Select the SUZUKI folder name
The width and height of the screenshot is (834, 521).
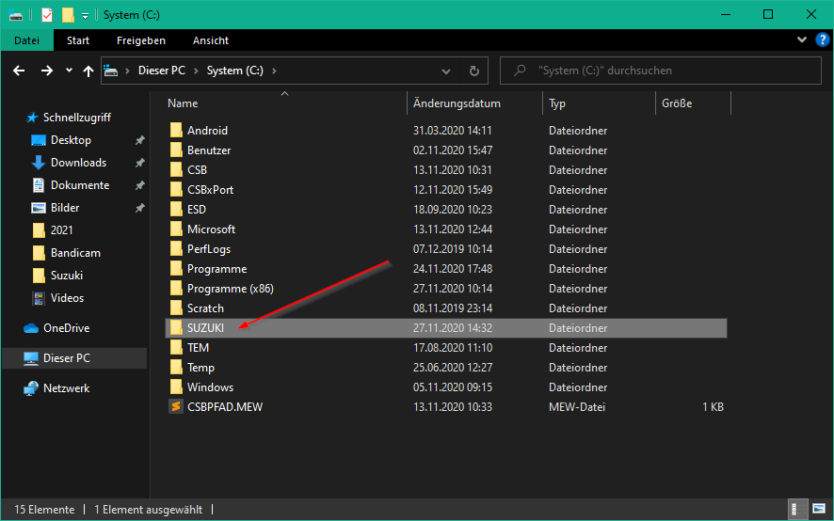pos(205,328)
